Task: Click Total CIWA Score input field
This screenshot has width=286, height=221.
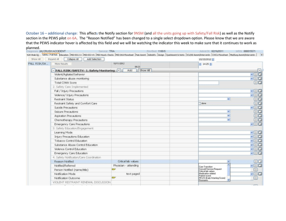Action: (209, 83)
